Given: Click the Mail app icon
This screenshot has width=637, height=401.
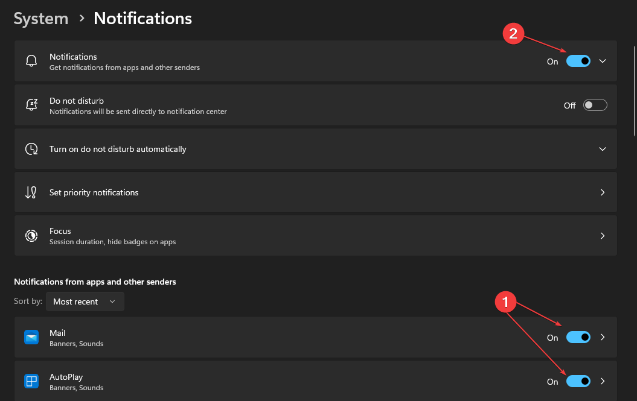Looking at the screenshot, I should pyautogui.click(x=31, y=338).
